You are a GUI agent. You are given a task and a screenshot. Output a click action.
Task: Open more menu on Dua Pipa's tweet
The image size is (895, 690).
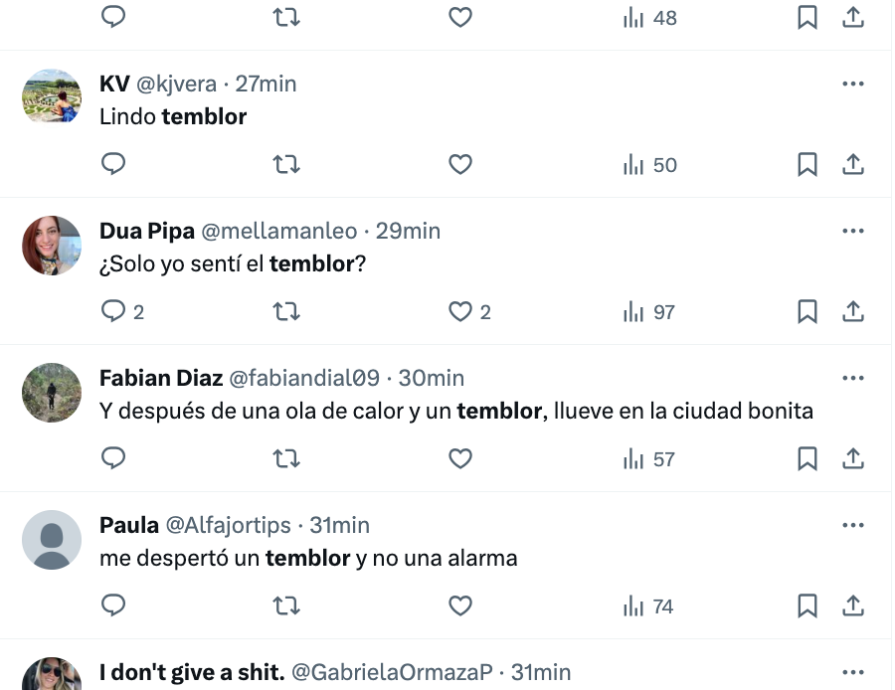point(853,232)
